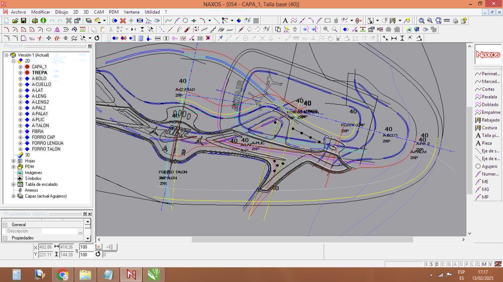Select the Perimet... line type
Image resolution: width=503 pixels, height=282 pixels.
pos(488,74)
